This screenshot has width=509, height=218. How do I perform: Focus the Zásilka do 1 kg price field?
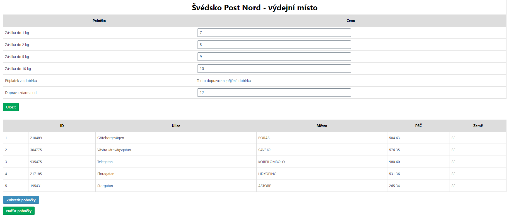pyautogui.click(x=274, y=33)
